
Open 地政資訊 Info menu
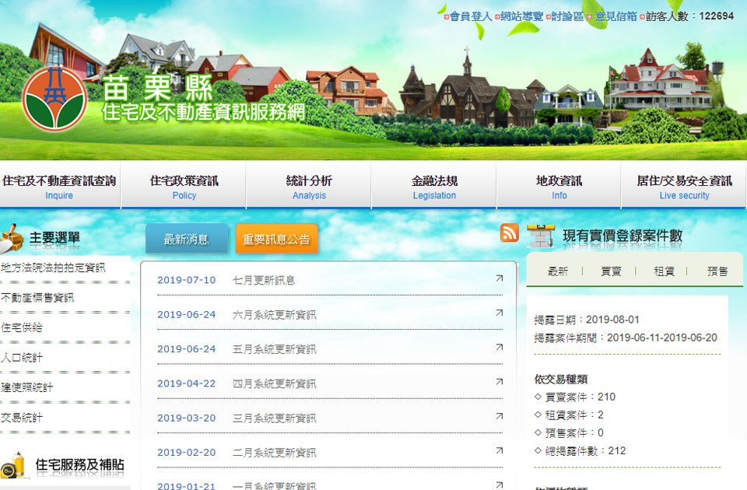click(559, 185)
